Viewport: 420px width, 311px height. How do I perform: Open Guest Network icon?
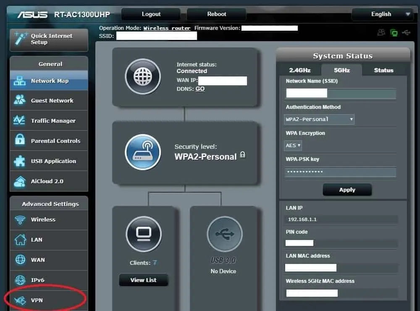20,100
